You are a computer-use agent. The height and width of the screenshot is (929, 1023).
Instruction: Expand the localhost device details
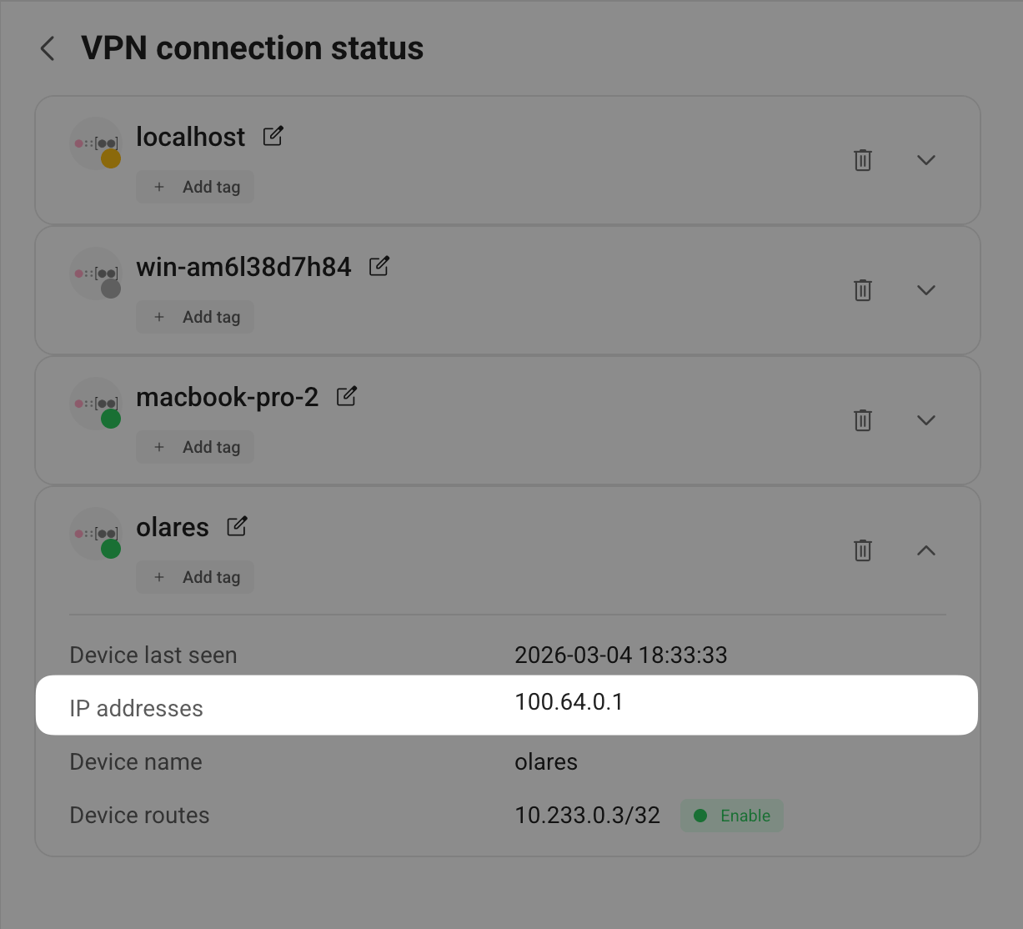[x=925, y=160]
